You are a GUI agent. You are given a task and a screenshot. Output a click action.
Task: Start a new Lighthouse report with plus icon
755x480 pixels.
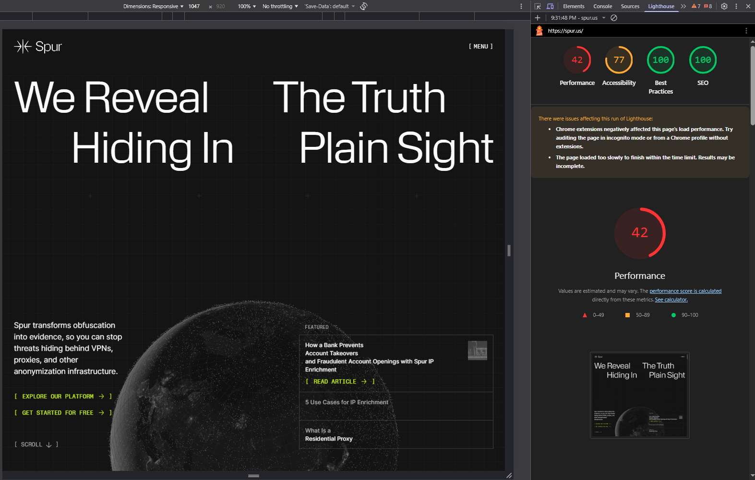(x=538, y=18)
